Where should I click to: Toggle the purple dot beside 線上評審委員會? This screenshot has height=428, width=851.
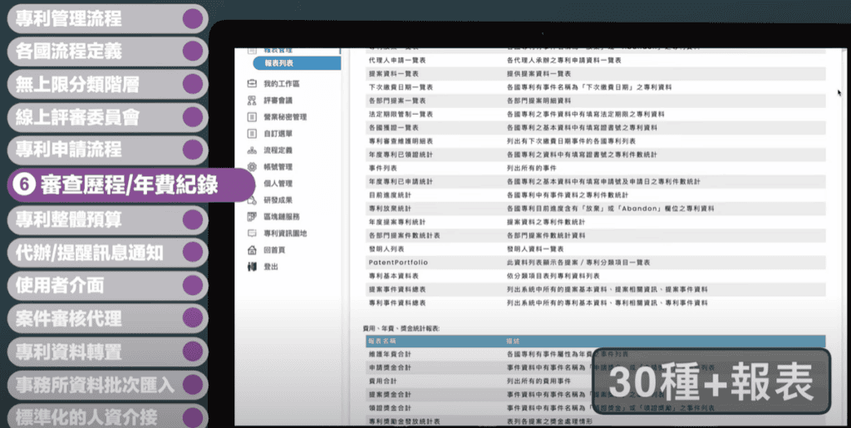[193, 117]
